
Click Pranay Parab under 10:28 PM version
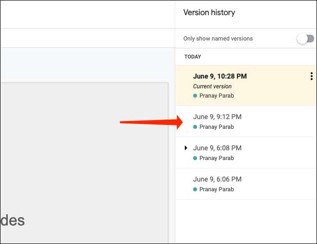217,96
